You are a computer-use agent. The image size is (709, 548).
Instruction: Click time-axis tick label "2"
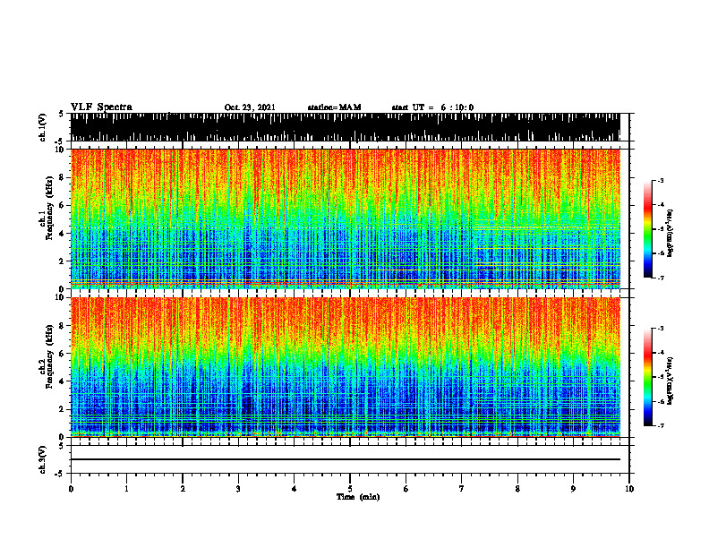point(183,489)
